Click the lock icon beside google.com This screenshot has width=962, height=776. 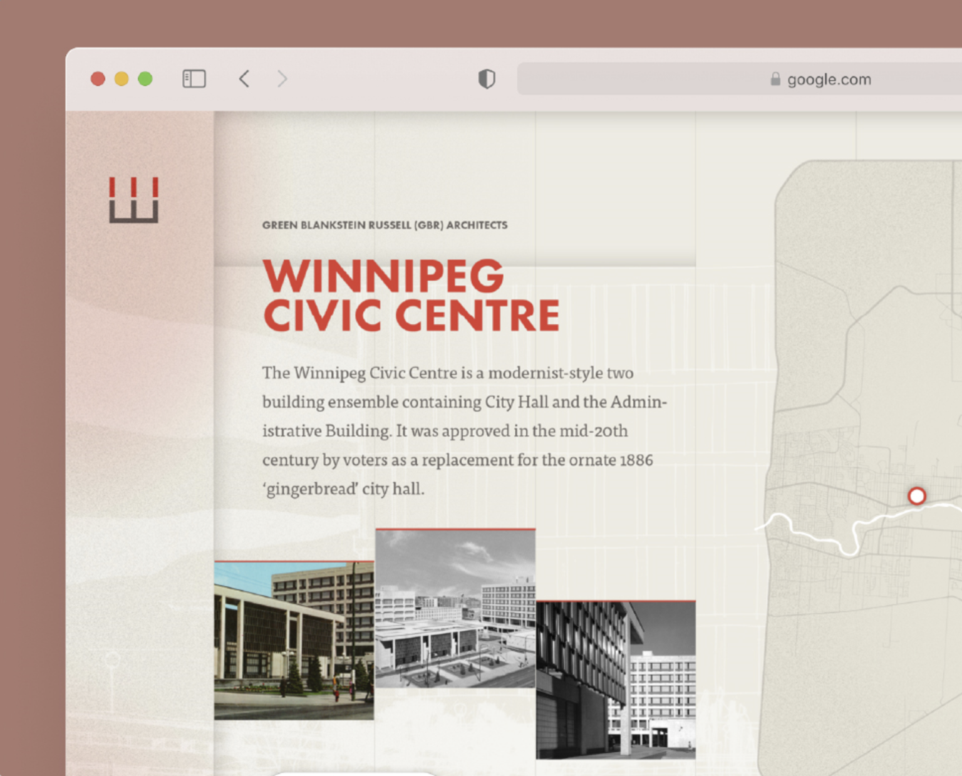[775, 79]
